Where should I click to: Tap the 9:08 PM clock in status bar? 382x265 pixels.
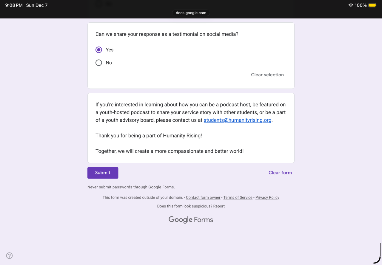(14, 5)
